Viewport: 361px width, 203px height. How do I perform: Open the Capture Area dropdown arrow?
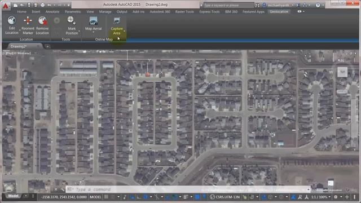coord(124,31)
